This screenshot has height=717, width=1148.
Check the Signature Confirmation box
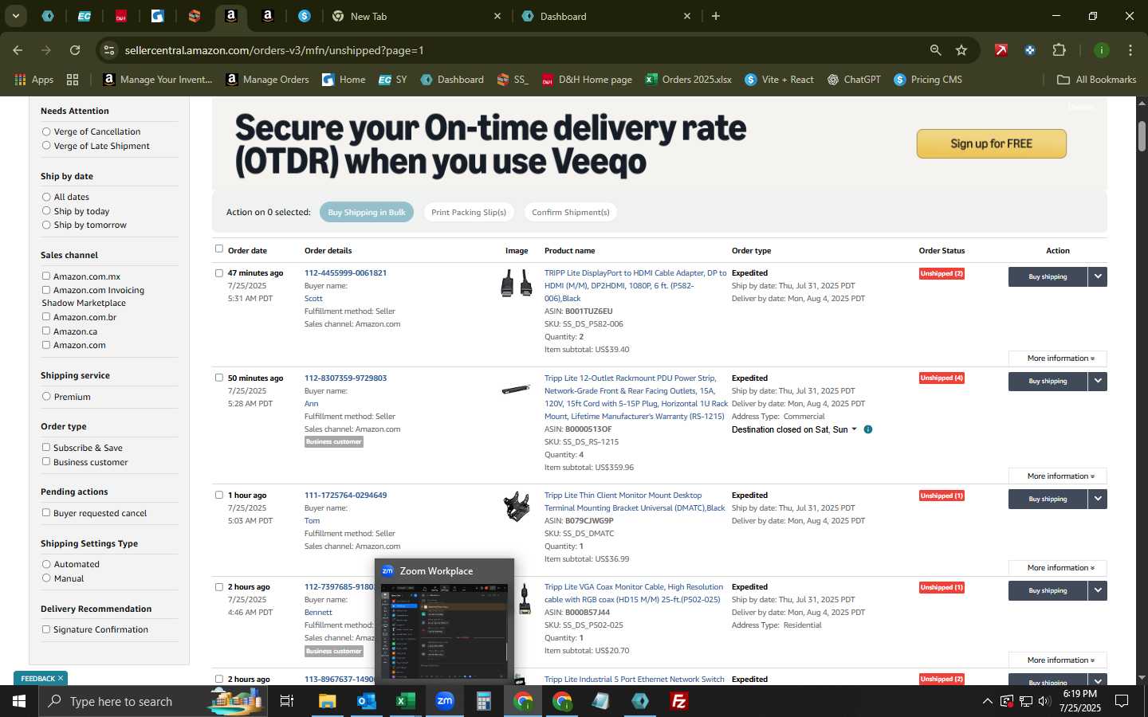(x=46, y=629)
